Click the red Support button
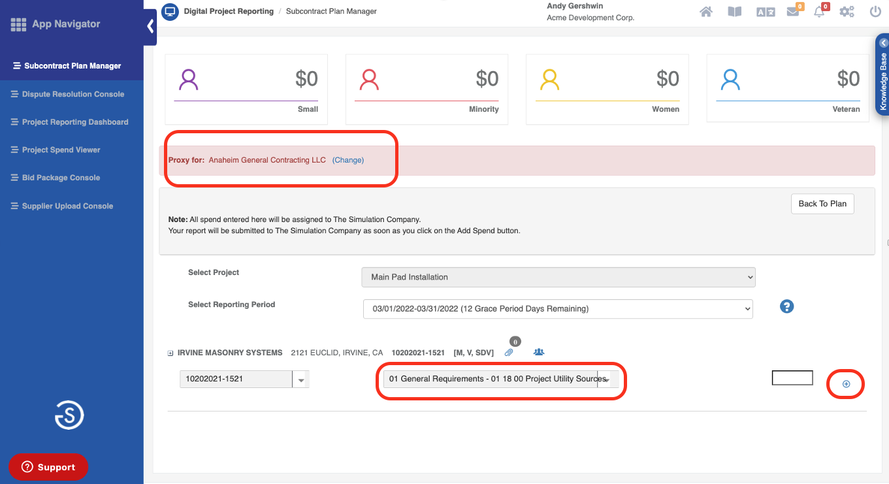 coord(48,467)
